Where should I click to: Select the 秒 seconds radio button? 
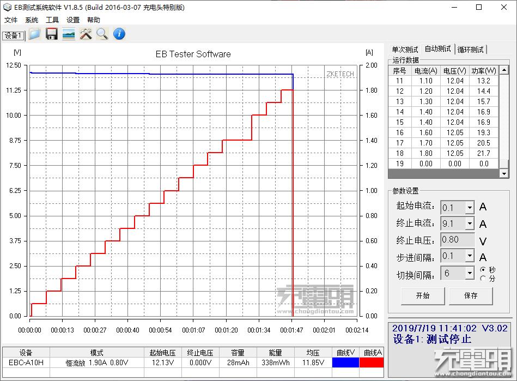484,269
